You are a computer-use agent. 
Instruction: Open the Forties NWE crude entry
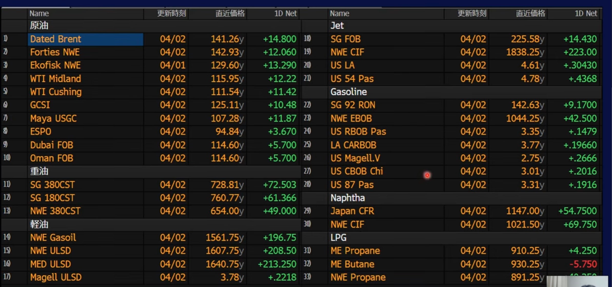point(55,52)
